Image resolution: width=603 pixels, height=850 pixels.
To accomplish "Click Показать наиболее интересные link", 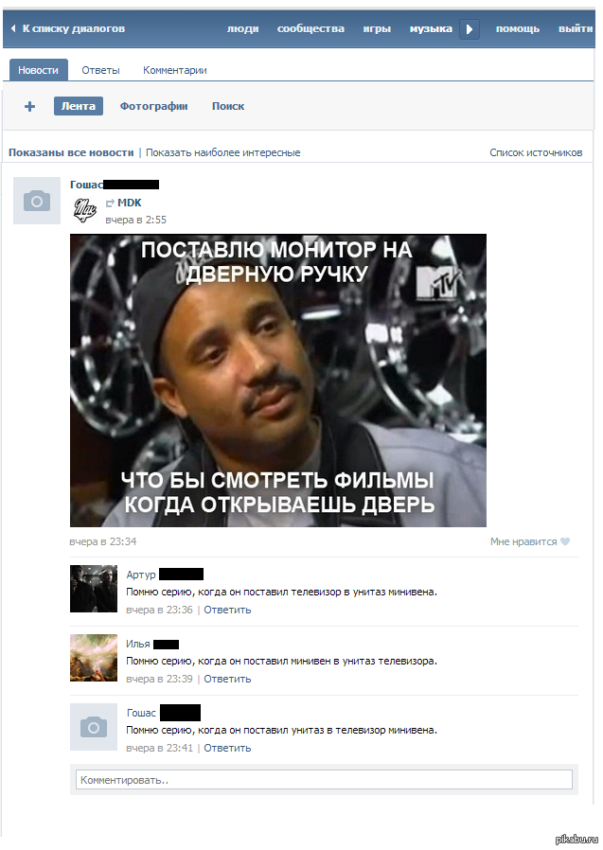I will (222, 153).
